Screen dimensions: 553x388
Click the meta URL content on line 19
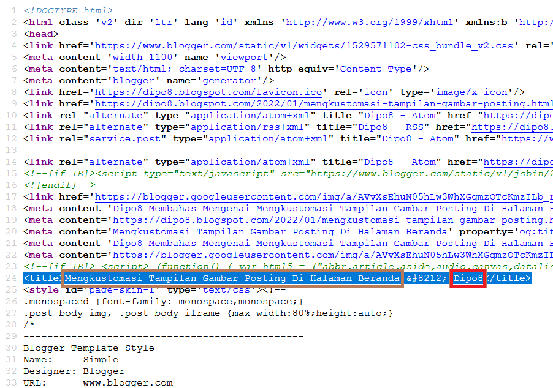click(x=331, y=220)
